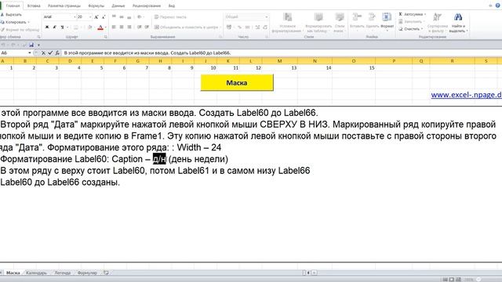
Task: Decrease decimal places icon
Action: coord(265,27)
